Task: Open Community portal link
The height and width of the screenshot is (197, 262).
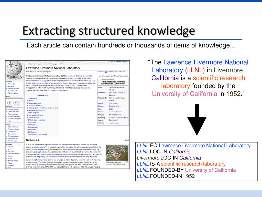Action: coord(14,112)
